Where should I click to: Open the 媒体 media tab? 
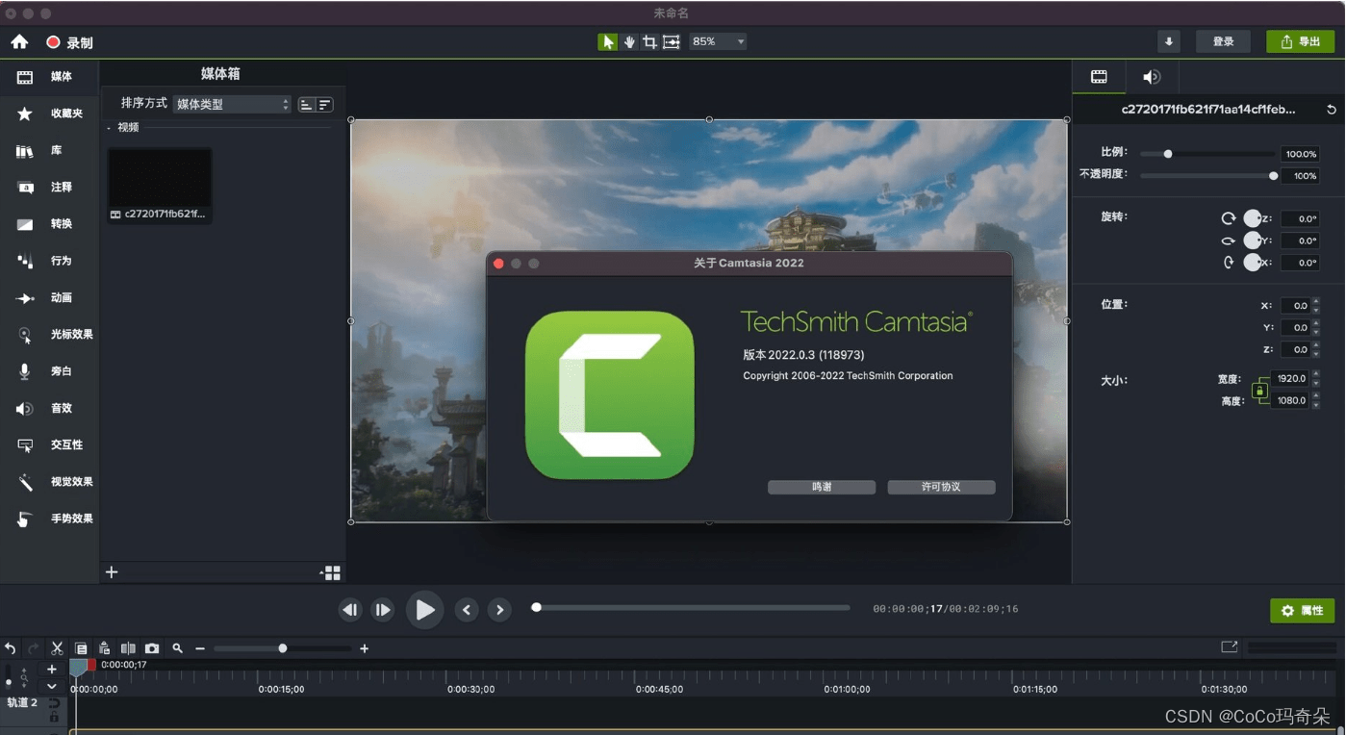[x=49, y=77]
